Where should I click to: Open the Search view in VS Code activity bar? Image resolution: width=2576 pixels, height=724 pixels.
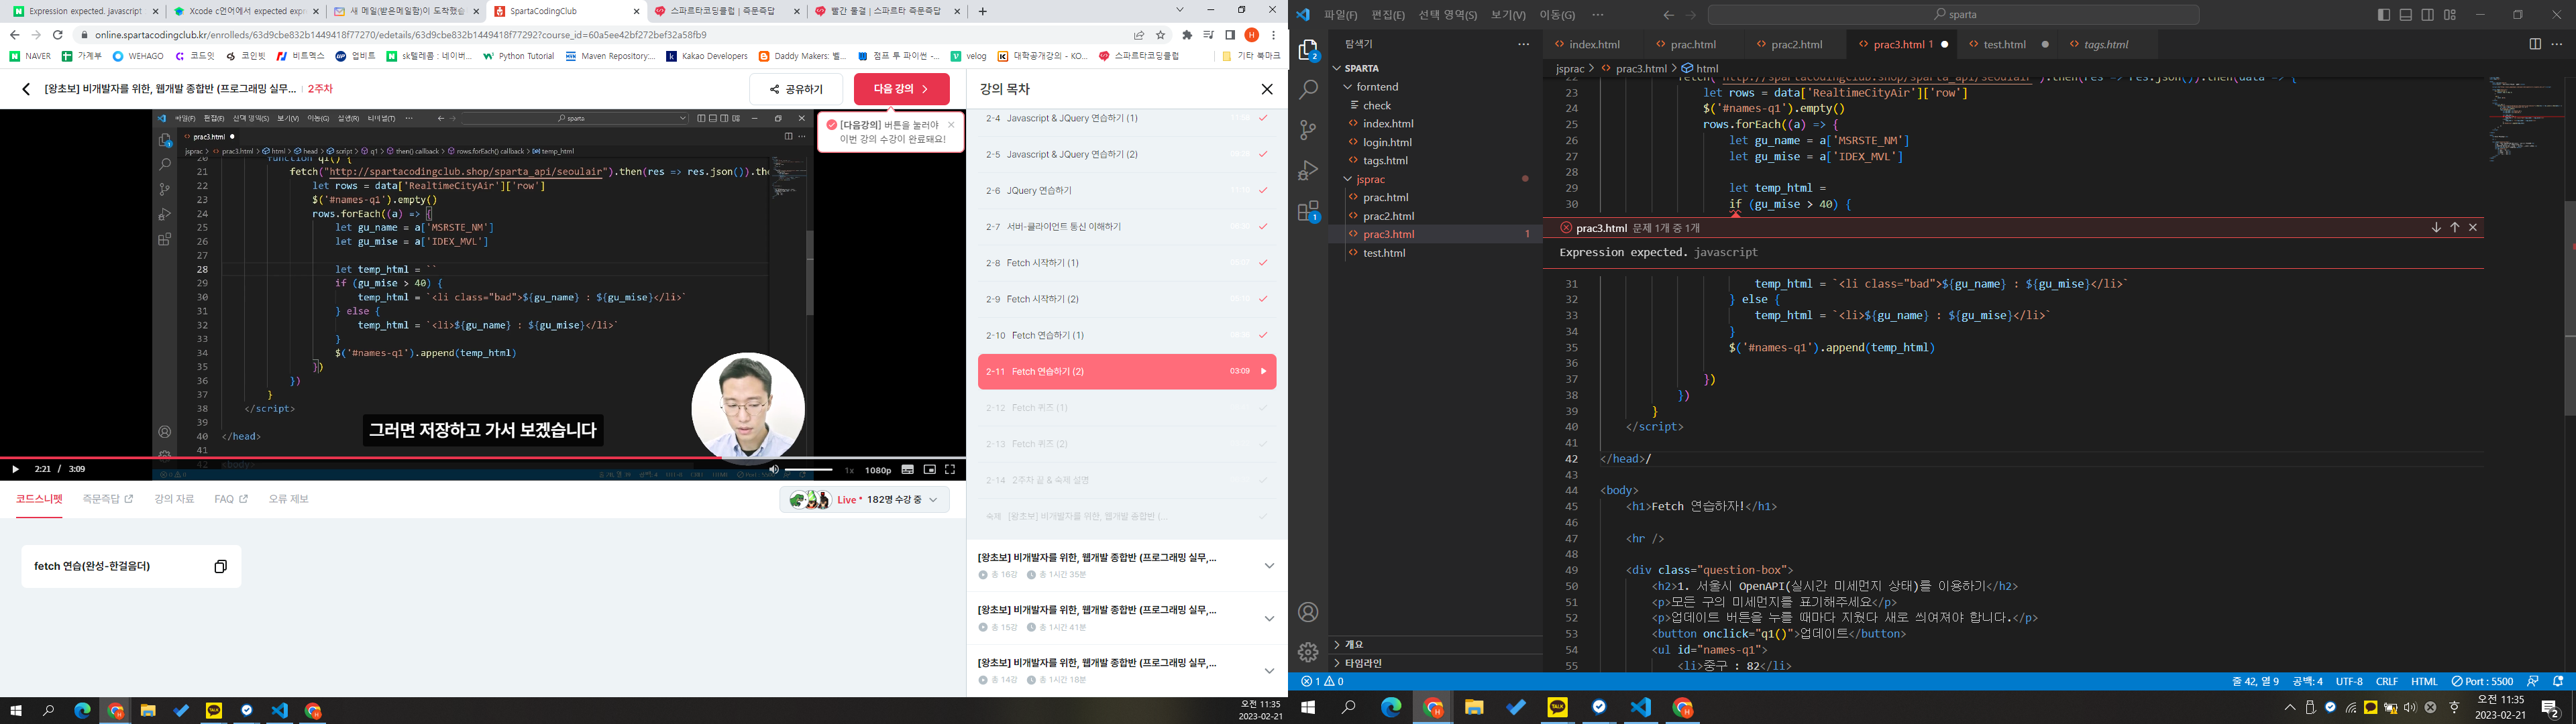point(1308,90)
